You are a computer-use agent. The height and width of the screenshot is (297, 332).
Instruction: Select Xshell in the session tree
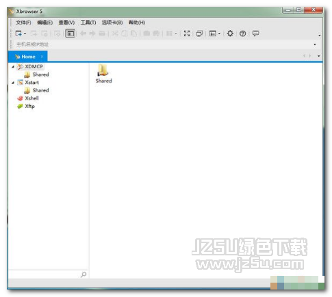[x=31, y=98]
